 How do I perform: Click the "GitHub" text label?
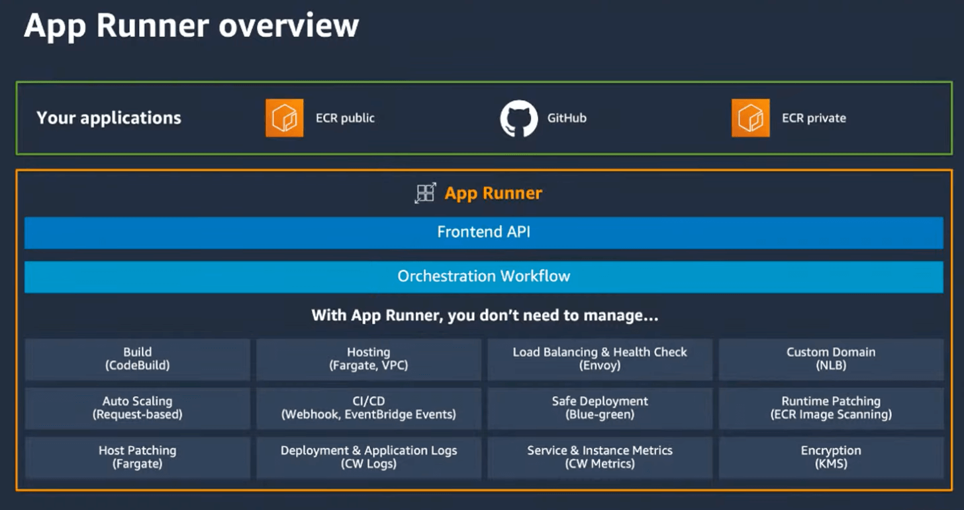point(567,119)
